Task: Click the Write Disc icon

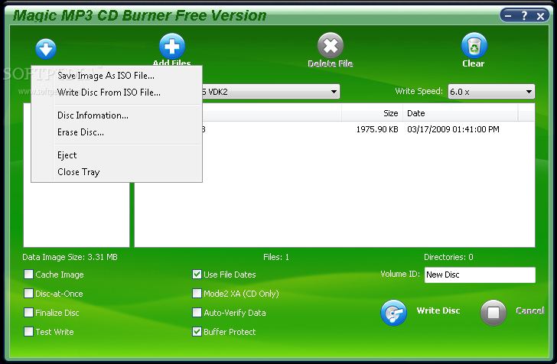Action: 393,313
